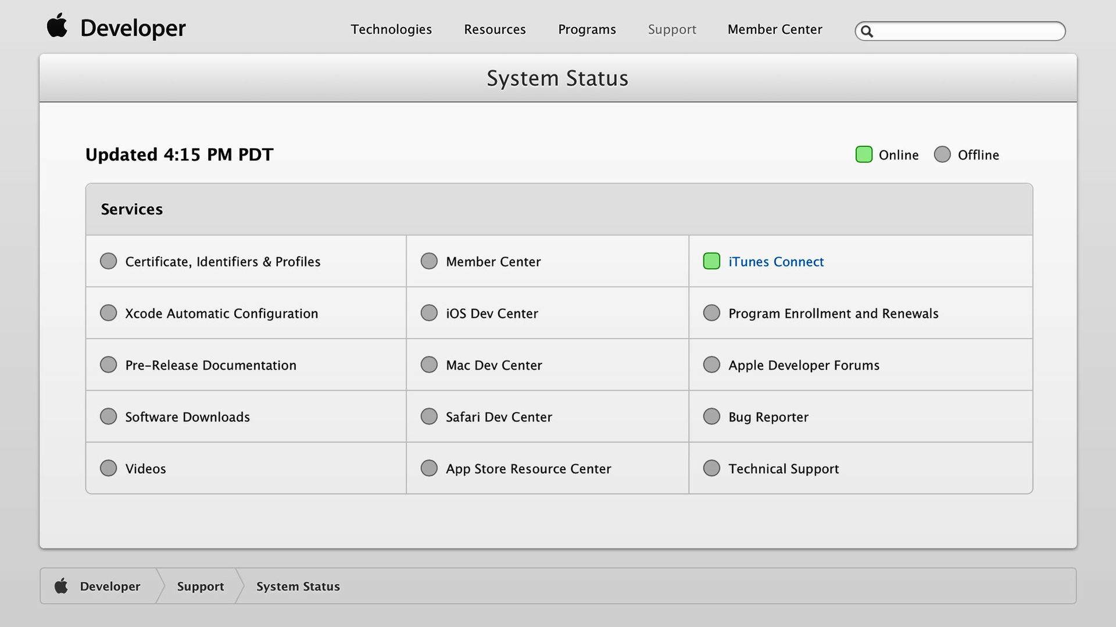Click the Member Center navigation tab
This screenshot has width=1116, height=627.
pyautogui.click(x=774, y=29)
